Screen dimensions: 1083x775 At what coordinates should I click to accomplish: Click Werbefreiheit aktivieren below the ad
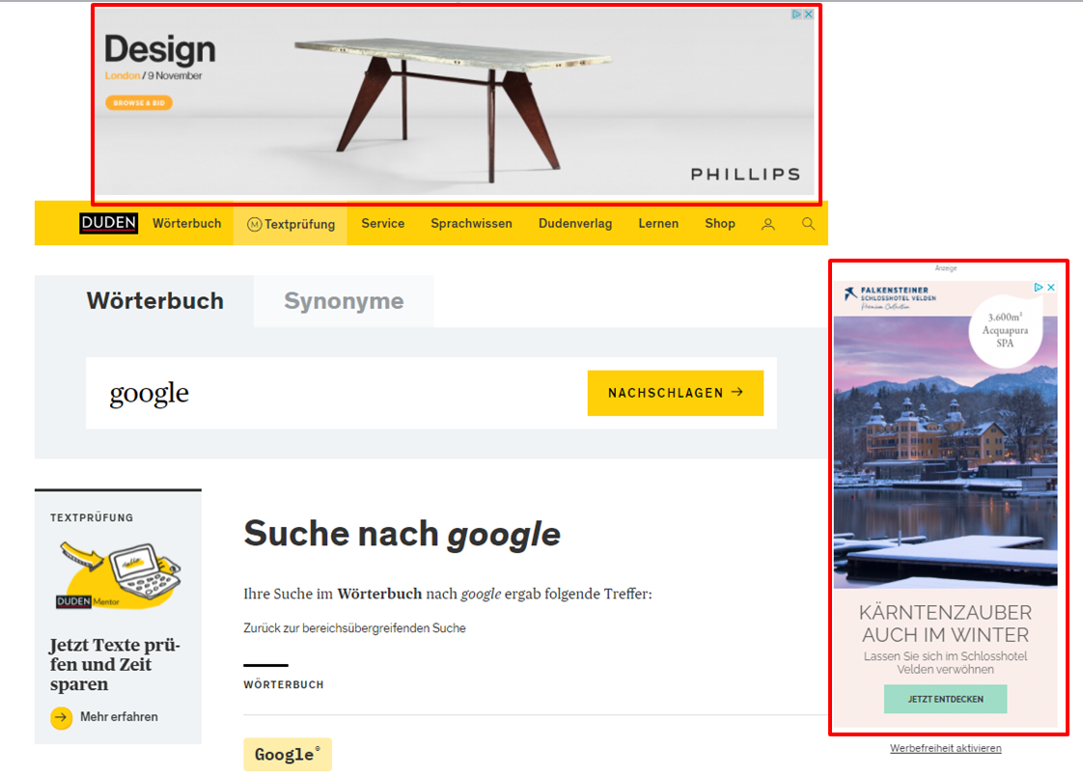(x=945, y=748)
